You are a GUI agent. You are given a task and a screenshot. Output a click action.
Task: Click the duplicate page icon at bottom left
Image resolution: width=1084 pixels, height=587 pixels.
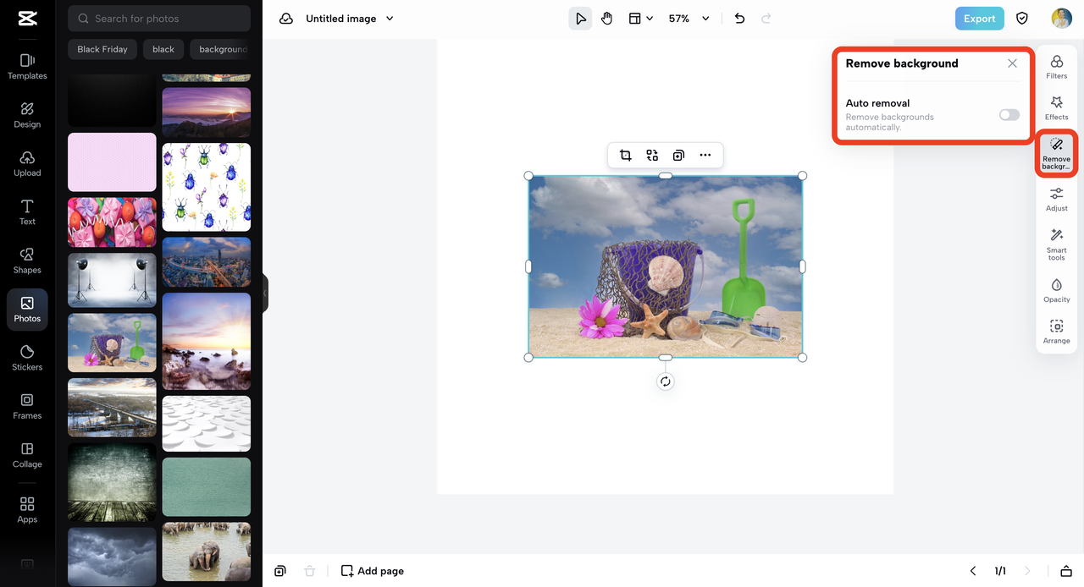coord(280,571)
